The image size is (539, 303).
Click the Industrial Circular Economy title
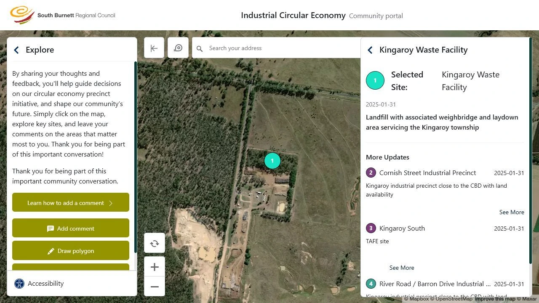pos(293,16)
